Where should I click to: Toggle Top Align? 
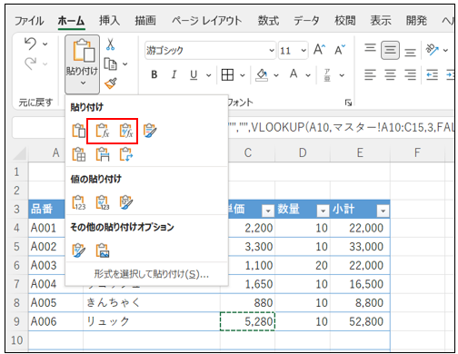pyautogui.click(x=370, y=49)
